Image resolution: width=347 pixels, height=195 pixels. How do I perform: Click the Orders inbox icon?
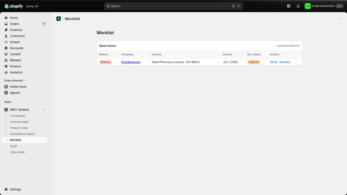pyautogui.click(x=6, y=24)
